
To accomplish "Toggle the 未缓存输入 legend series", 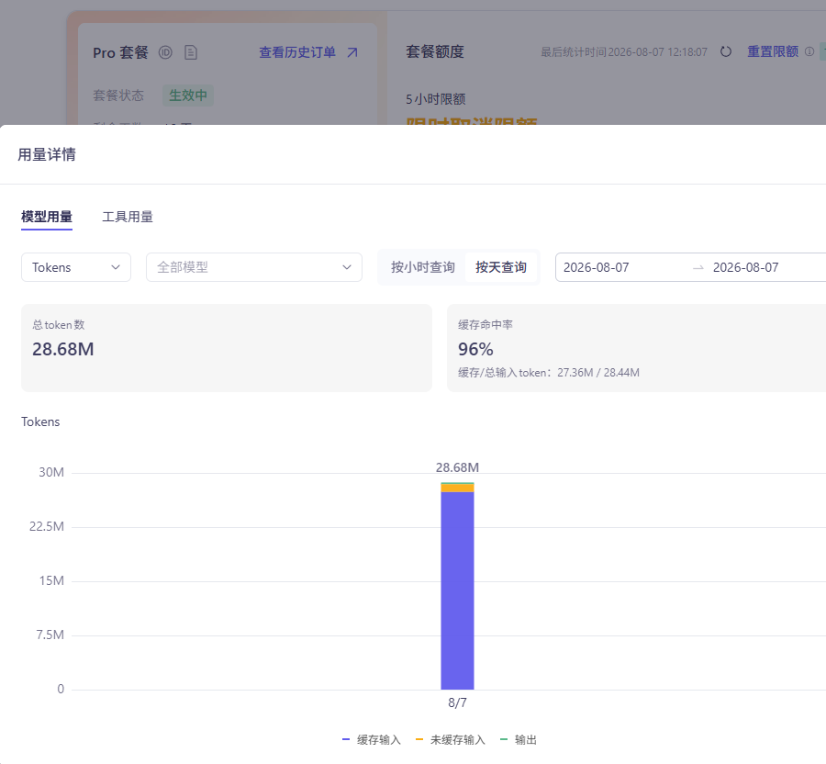I will [x=451, y=740].
